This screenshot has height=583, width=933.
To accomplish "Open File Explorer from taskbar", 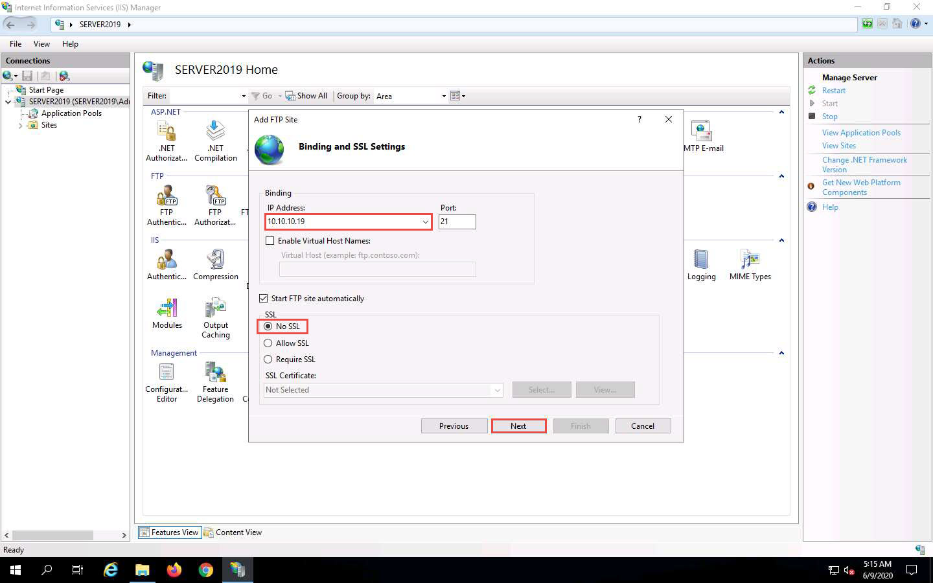I will pos(142,570).
